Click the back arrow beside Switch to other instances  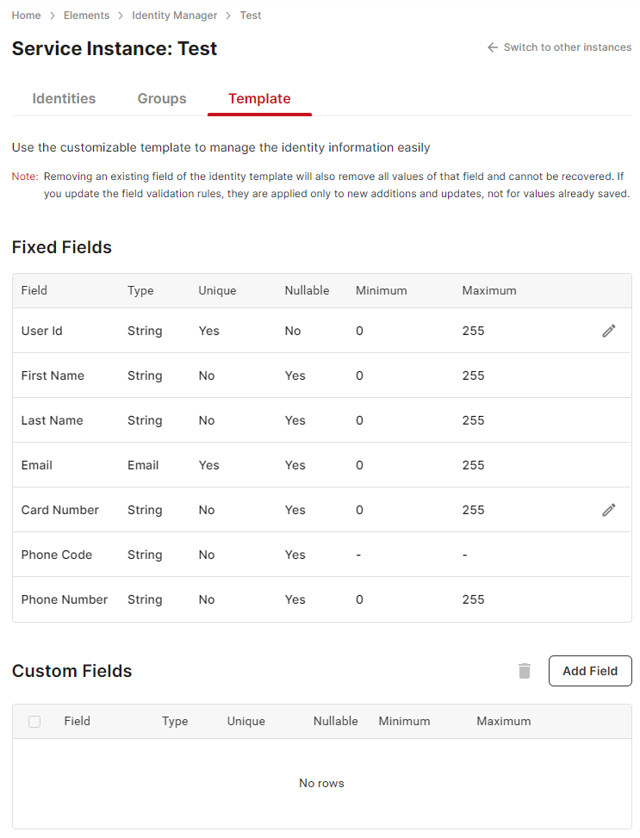pyautogui.click(x=491, y=47)
